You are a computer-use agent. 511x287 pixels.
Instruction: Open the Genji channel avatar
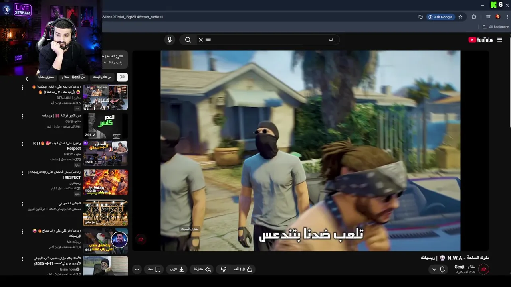pos(484,269)
